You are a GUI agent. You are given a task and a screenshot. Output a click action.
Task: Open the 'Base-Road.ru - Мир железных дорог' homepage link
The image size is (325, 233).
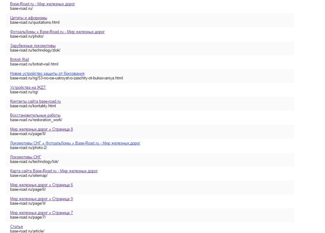pyautogui.click(x=42, y=4)
